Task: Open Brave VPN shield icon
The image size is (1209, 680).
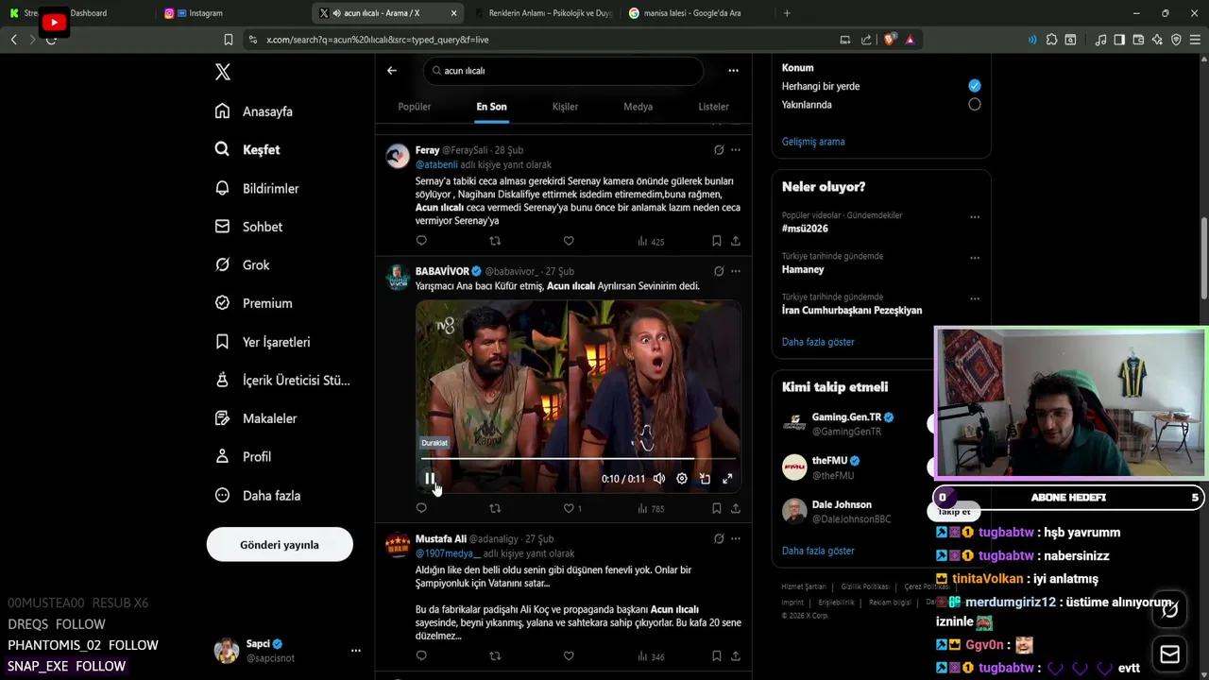Action: [1176, 40]
